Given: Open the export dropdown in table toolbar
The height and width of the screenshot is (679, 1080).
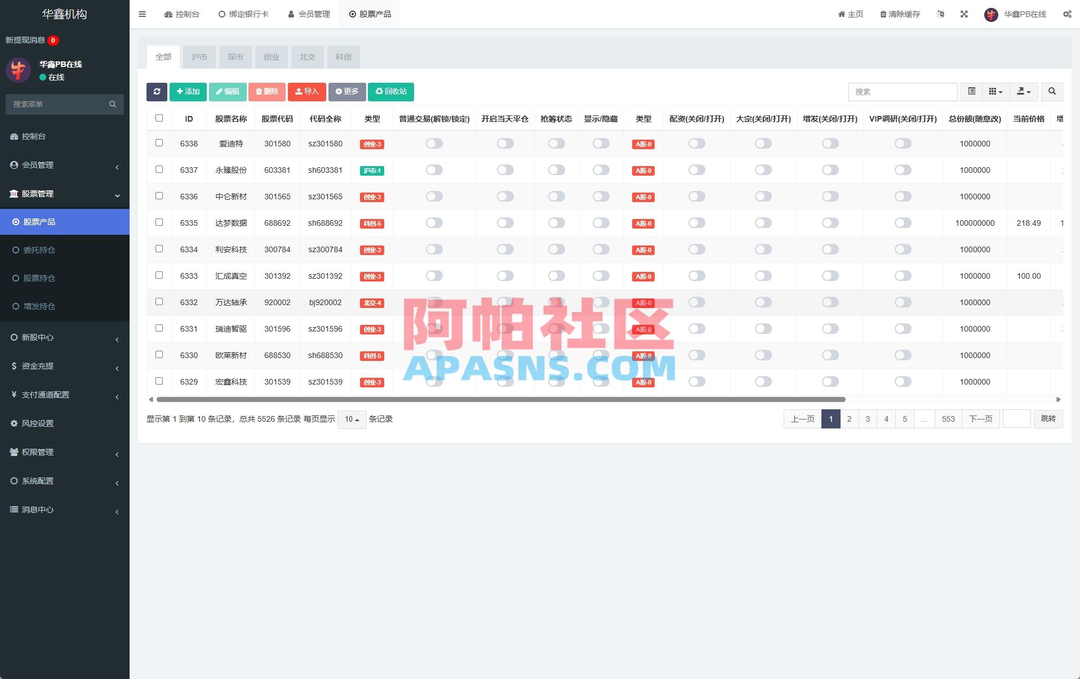Looking at the screenshot, I should (1024, 92).
